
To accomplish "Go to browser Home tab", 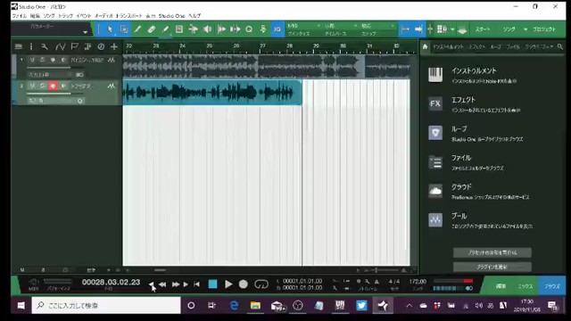I will [425, 46].
